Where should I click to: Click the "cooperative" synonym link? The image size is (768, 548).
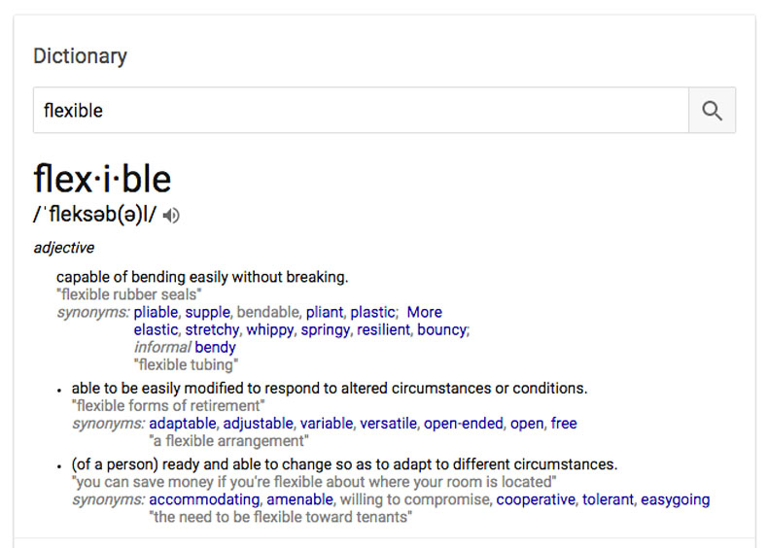537,499
